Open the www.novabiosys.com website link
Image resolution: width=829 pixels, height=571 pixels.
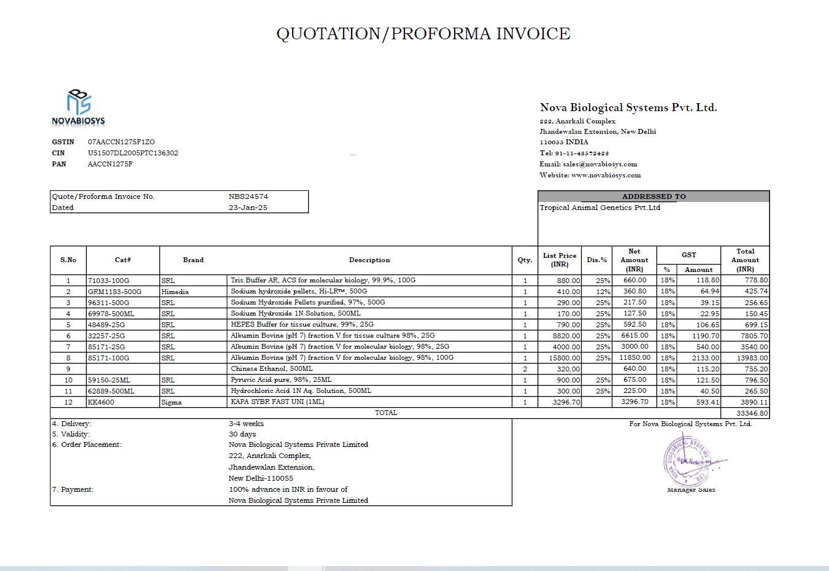click(x=606, y=175)
